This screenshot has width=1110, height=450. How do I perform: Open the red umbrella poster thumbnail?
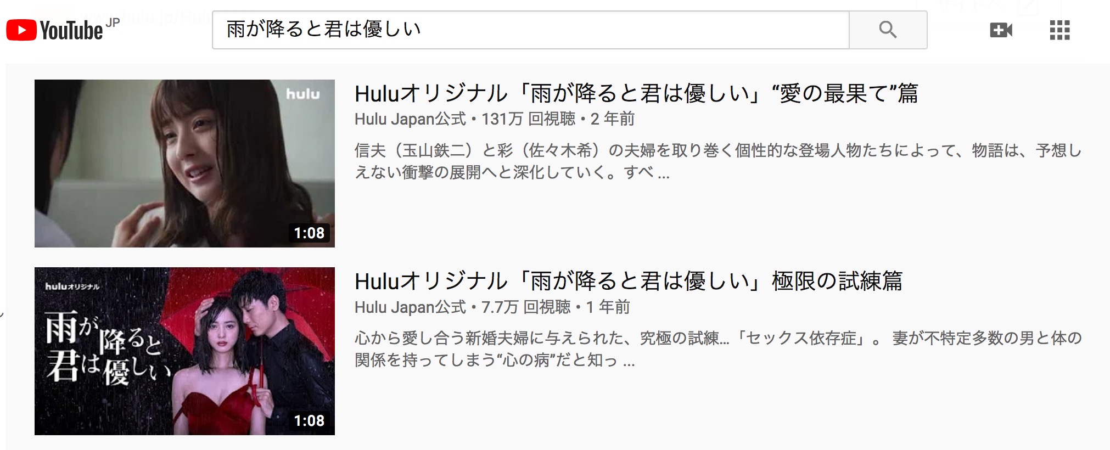(184, 351)
